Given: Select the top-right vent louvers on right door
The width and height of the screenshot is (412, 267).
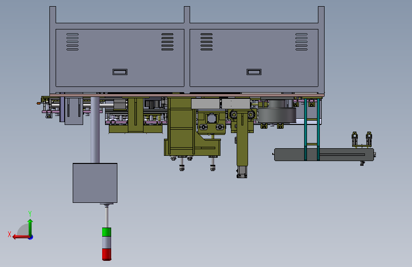Looking at the screenshot, I should pos(301,41).
